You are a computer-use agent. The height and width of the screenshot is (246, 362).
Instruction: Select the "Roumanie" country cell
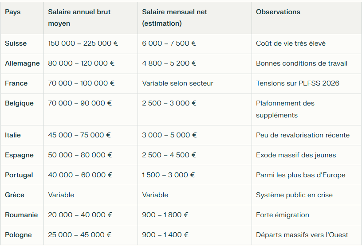21,215
